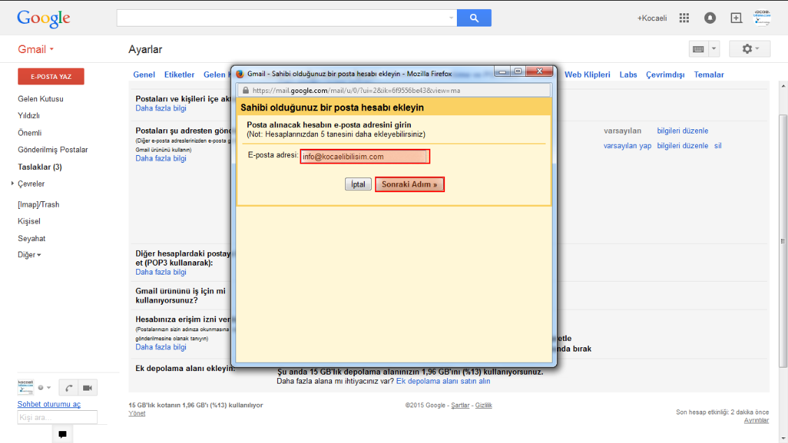This screenshot has height=443, width=788.
Task: Maximize the Firefox popup window
Action: 518,71
